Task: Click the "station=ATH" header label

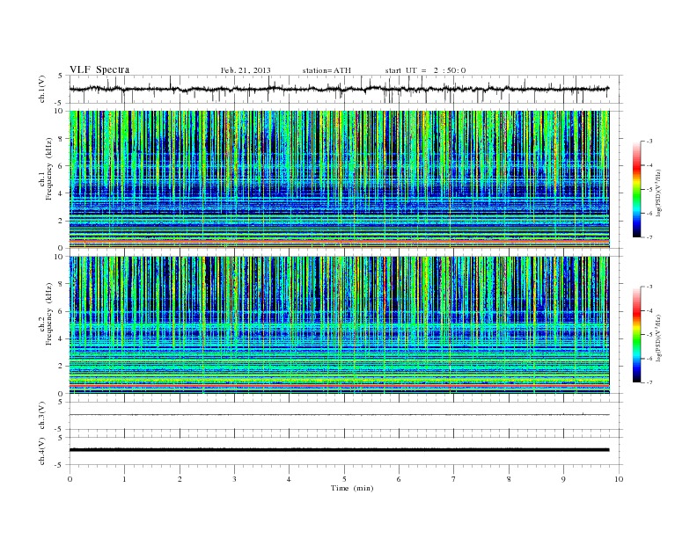Action: coord(326,70)
